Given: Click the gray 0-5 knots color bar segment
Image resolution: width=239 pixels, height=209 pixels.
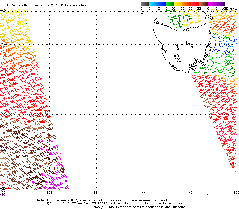Looking at the screenshot, I should (x=145, y=4).
